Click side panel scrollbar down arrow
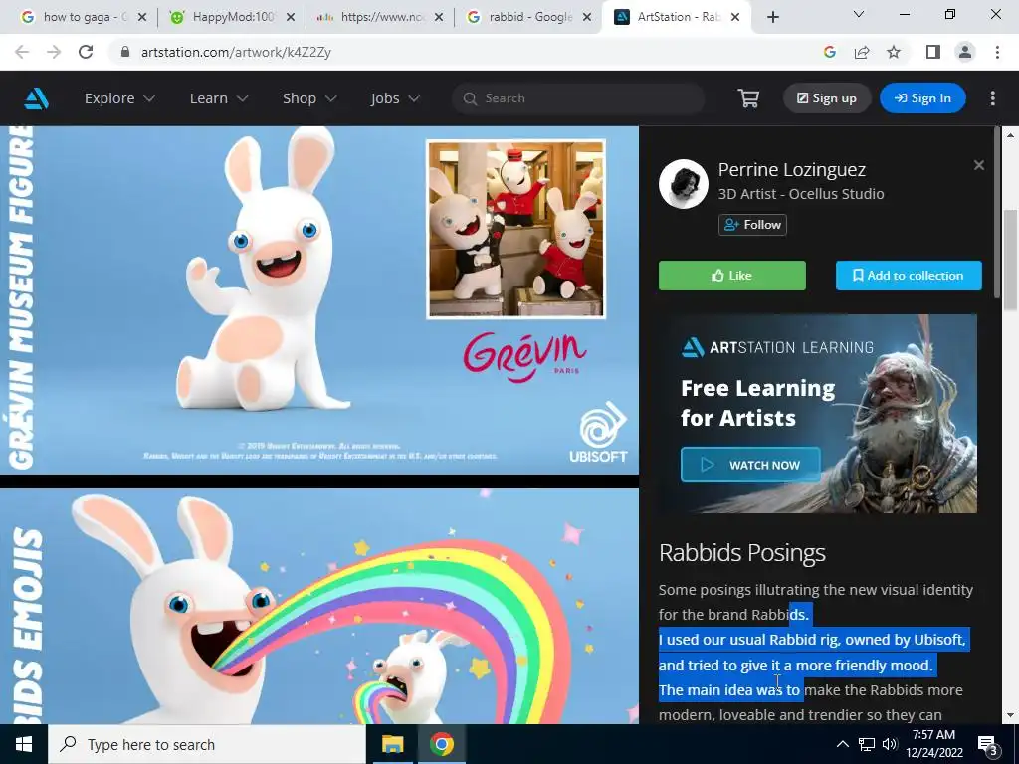Image resolution: width=1019 pixels, height=764 pixels. click(1010, 716)
